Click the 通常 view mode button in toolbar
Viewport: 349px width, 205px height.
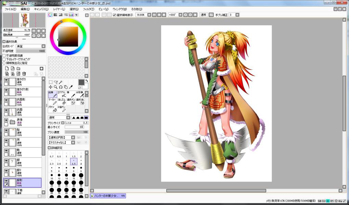204,15
